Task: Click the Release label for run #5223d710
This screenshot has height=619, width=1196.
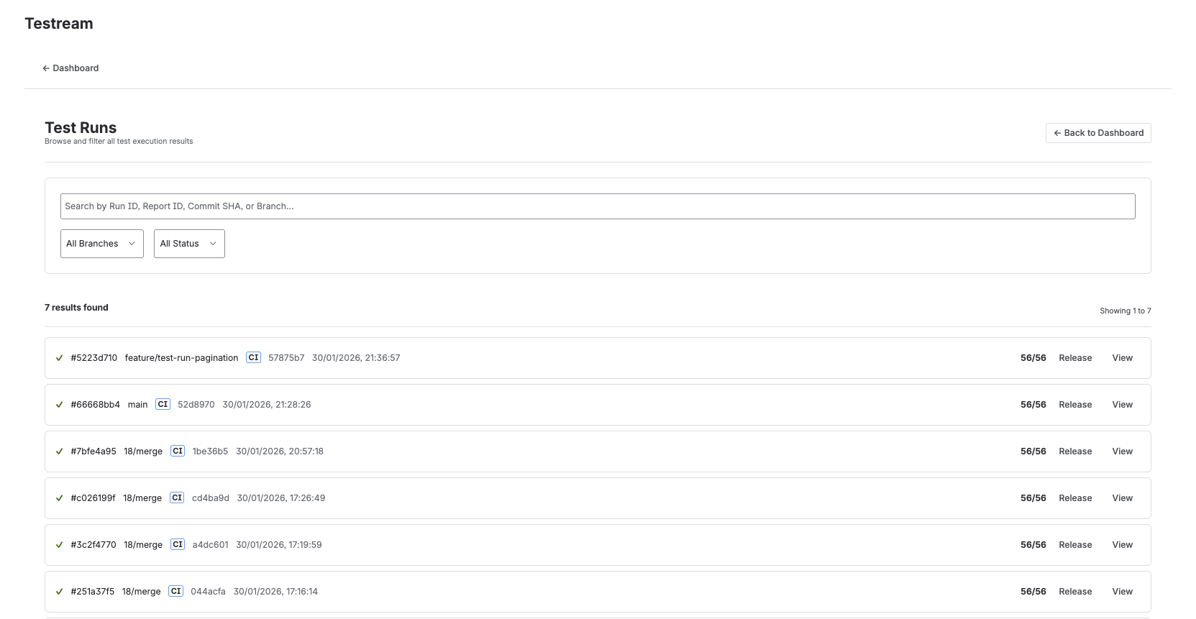Action: [1075, 358]
